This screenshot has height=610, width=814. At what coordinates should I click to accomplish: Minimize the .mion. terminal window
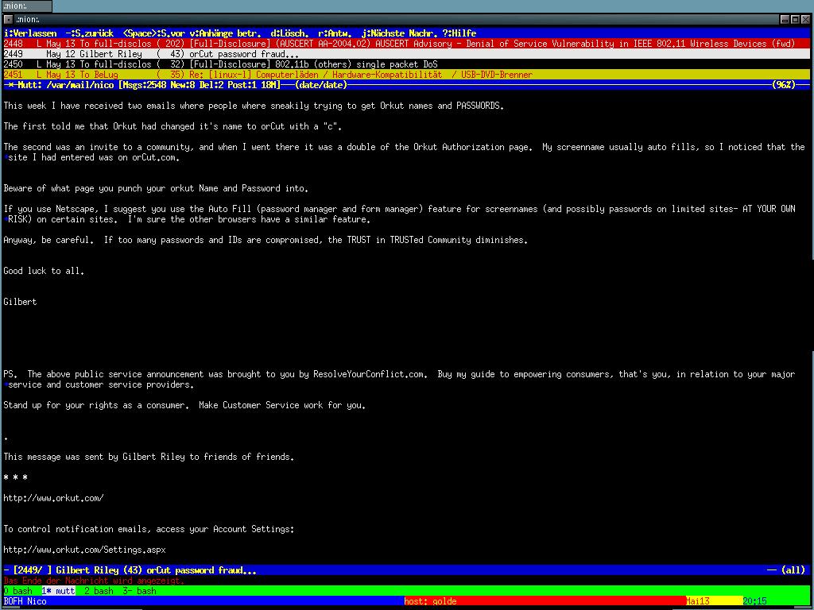coord(785,20)
